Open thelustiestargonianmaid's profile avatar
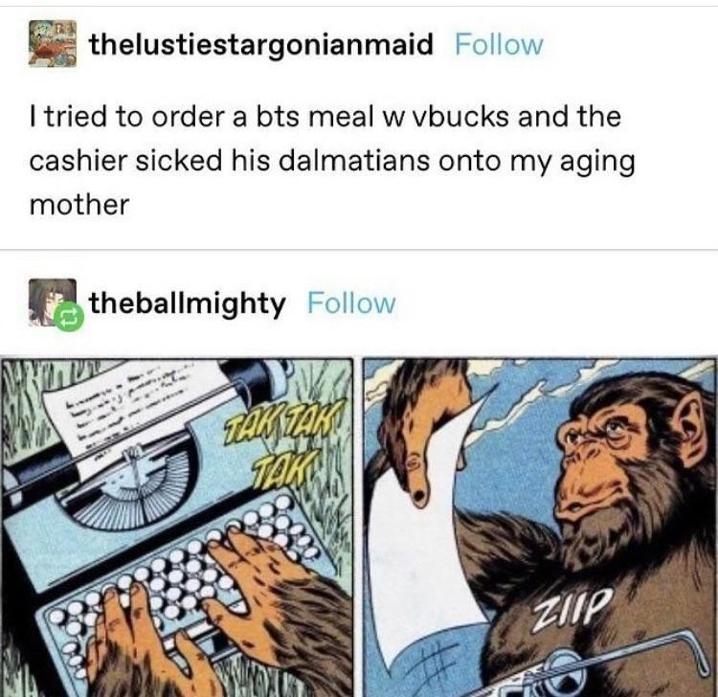The image size is (718, 697). pos(53,44)
